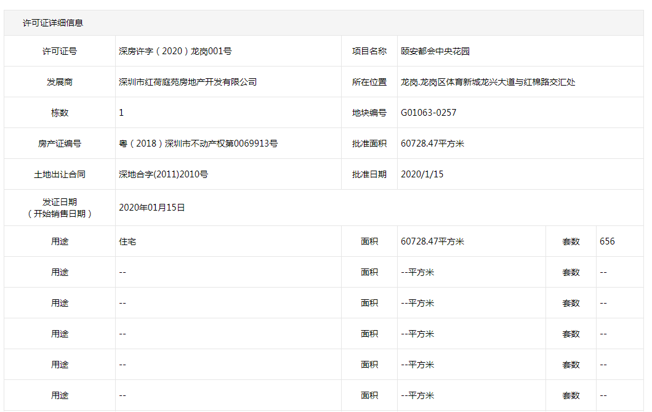Click the 批准日期 label
The height and width of the screenshot is (412, 652).
point(369,174)
